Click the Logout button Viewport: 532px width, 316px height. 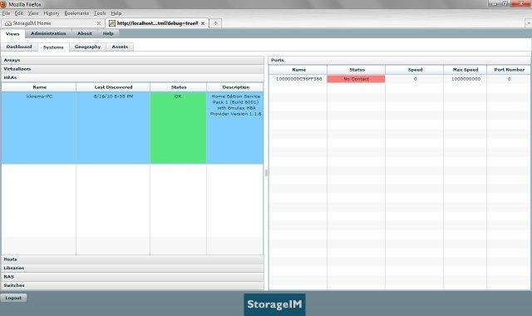click(13, 298)
